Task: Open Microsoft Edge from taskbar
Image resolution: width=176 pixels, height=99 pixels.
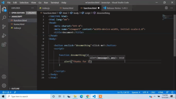Action: coord(81,97)
